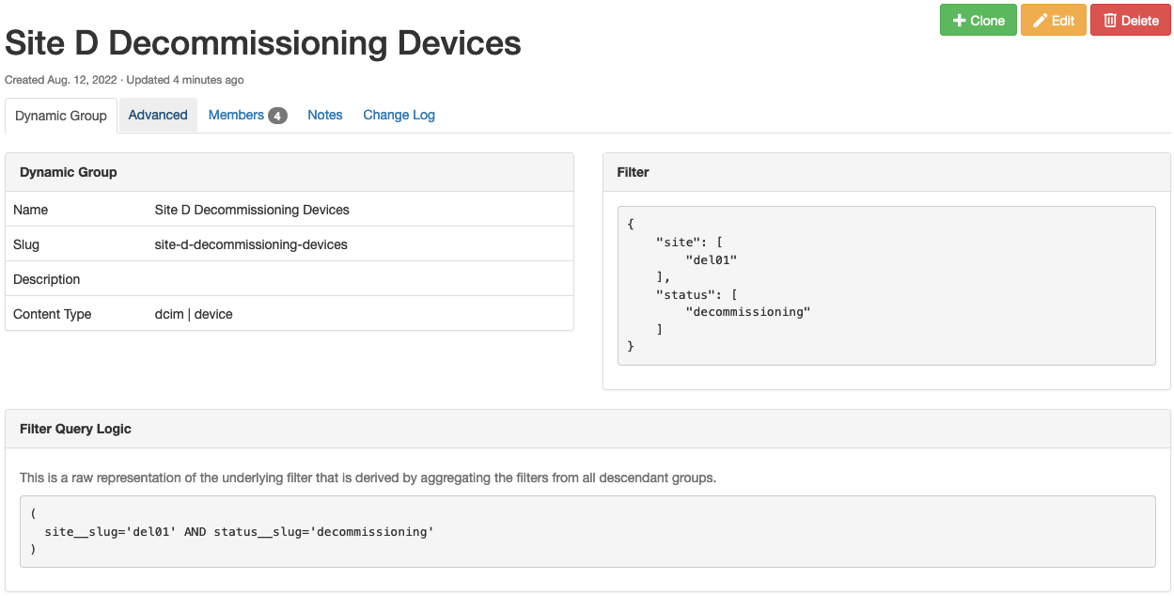
Task: Switch to the Advanced tab
Action: pyautogui.click(x=158, y=115)
